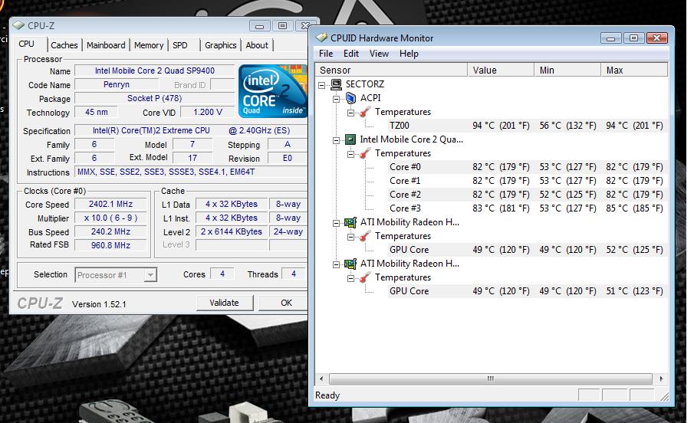Click the Intel Core 2 Quad logo
Image resolution: width=694 pixels, height=423 pixels.
click(273, 91)
